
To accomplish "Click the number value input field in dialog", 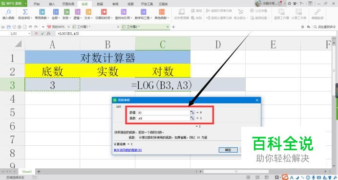I will [163, 112].
